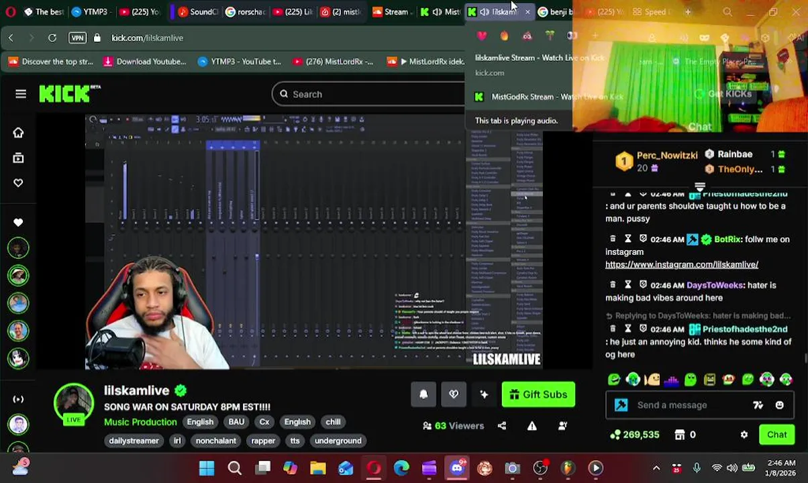Click the 269,535 channel points balance
The width and height of the screenshot is (808, 483).
pyautogui.click(x=635, y=435)
